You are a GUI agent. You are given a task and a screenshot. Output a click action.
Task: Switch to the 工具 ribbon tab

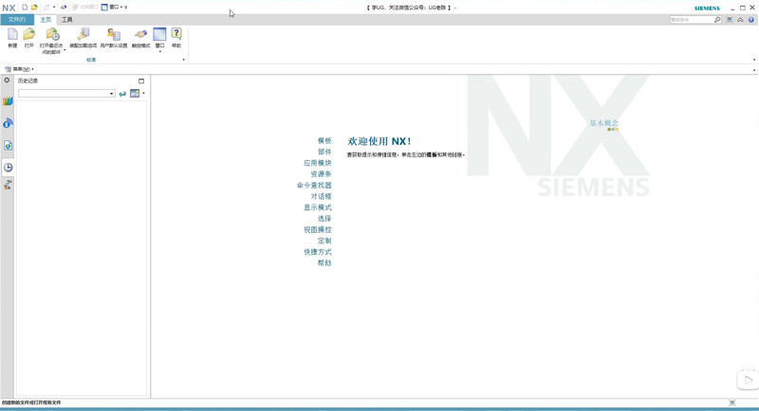pyautogui.click(x=66, y=19)
